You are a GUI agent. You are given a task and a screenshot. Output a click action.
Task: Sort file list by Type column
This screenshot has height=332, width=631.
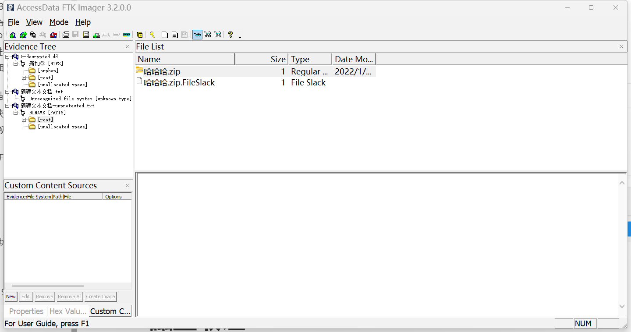[310, 59]
